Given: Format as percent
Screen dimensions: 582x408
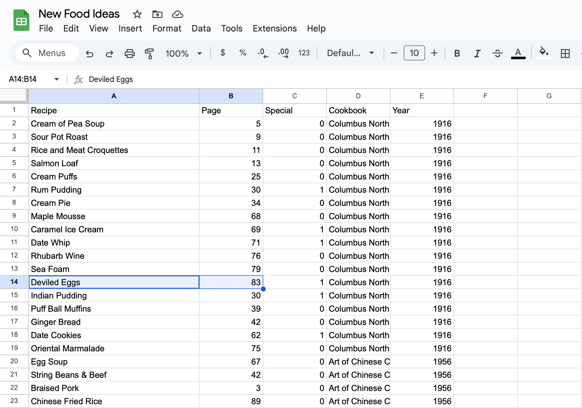Looking at the screenshot, I should 243,53.
